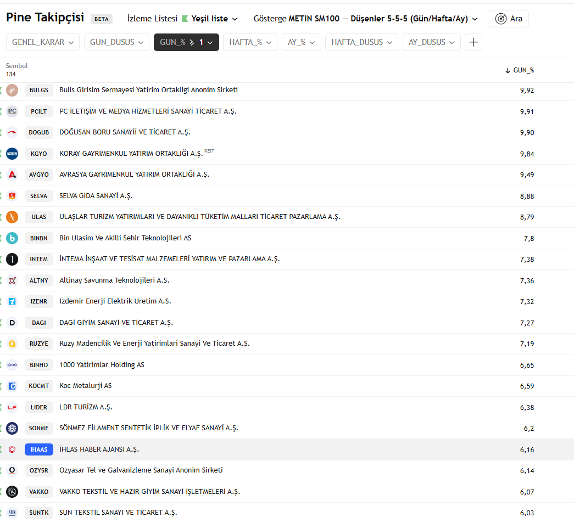Open the GUN_DUSUS filter dropdown
The height and width of the screenshot is (523, 574).
click(116, 42)
